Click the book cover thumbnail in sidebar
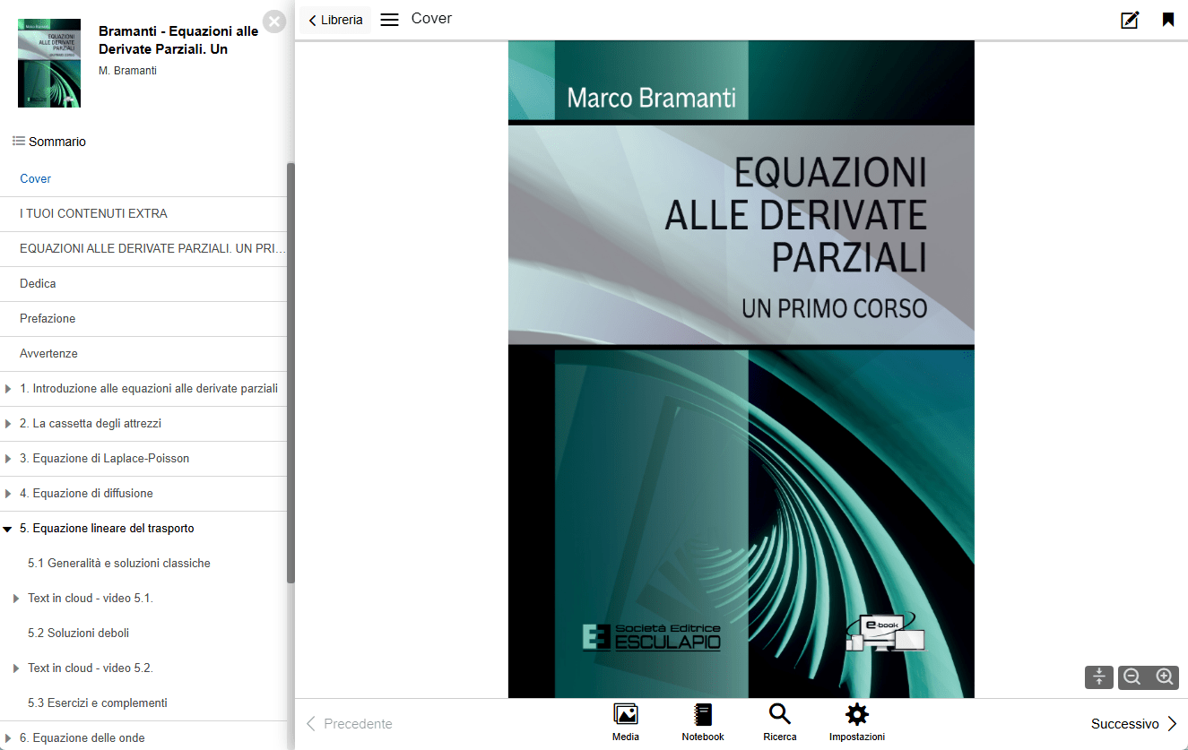The height and width of the screenshot is (750, 1188). pyautogui.click(x=49, y=63)
